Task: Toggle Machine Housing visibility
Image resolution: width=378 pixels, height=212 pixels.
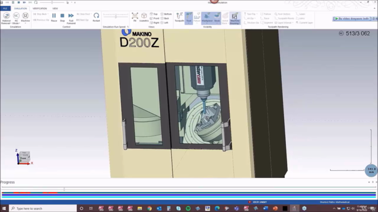Action: point(235,18)
